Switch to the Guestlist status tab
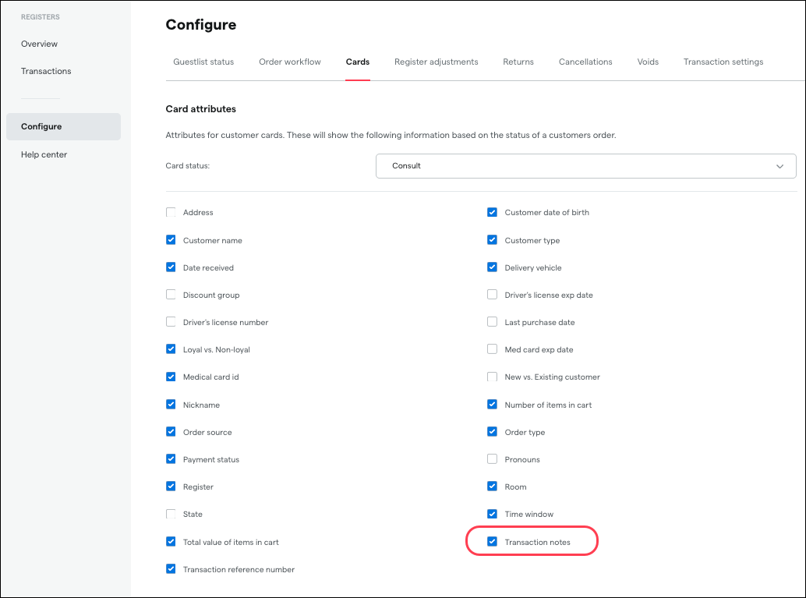The height and width of the screenshot is (598, 806). click(203, 62)
